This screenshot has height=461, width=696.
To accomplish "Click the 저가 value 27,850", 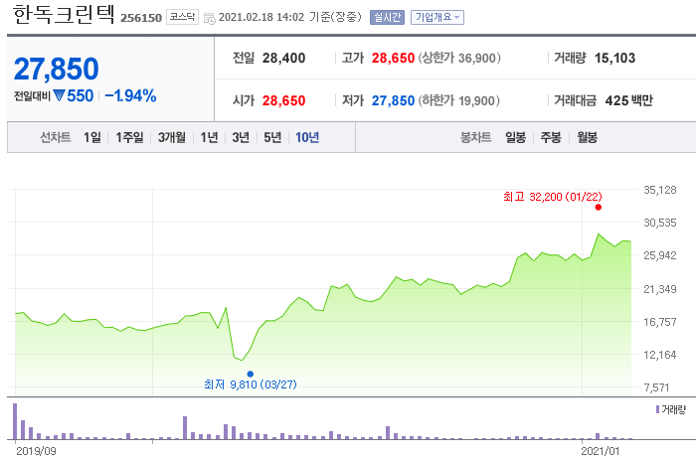I will point(393,100).
